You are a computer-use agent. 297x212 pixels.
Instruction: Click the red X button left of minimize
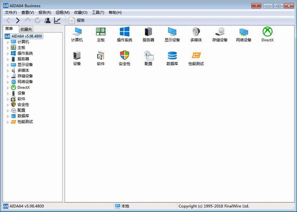click(x=256, y=6)
